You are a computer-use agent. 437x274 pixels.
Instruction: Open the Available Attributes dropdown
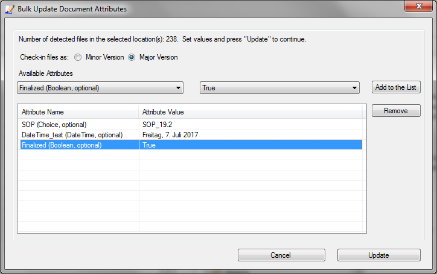(x=100, y=88)
